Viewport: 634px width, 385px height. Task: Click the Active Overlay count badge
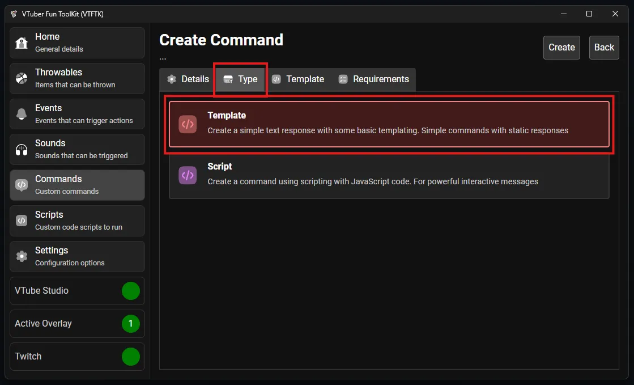pyautogui.click(x=130, y=324)
